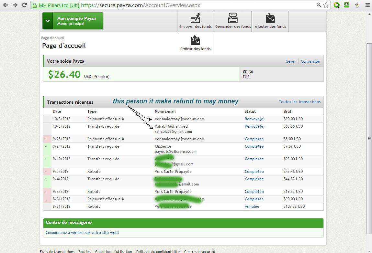This screenshot has height=253, width=372.
Task: Click the Page d'accueil breadcrumb
Action: 52,38
